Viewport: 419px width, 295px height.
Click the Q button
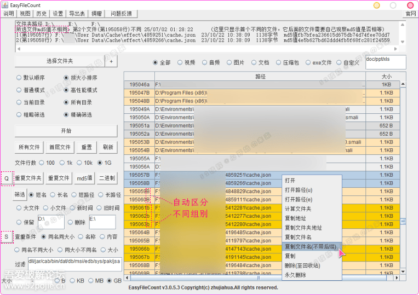7,178
